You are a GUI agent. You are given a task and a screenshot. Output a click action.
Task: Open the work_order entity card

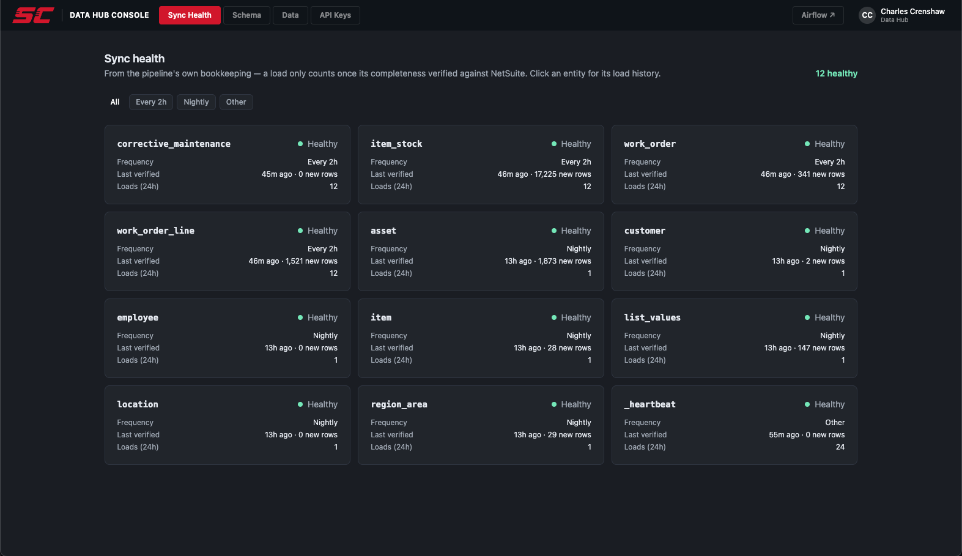(x=734, y=165)
